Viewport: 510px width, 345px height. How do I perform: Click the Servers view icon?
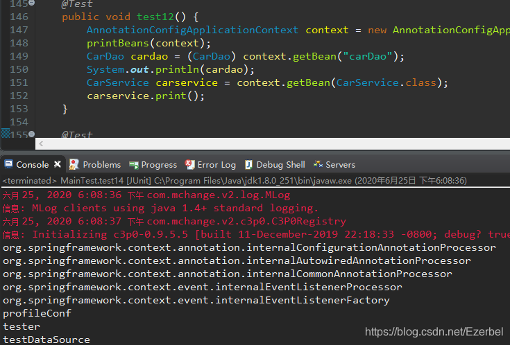point(318,164)
